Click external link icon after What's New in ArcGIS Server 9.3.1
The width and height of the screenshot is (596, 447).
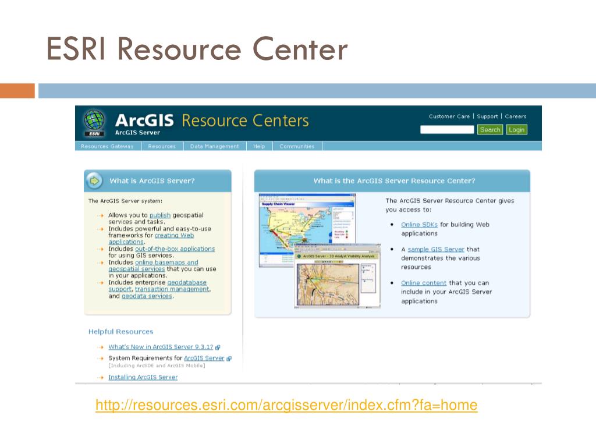pyautogui.click(x=218, y=347)
